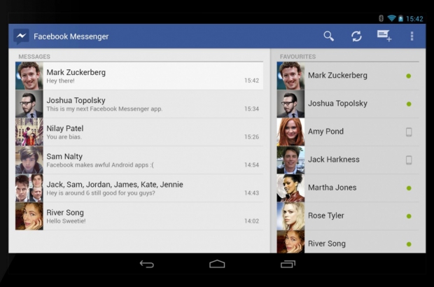Open Martha Jones's avatar thumbnail
The height and width of the screenshot is (287, 434).
pos(290,188)
